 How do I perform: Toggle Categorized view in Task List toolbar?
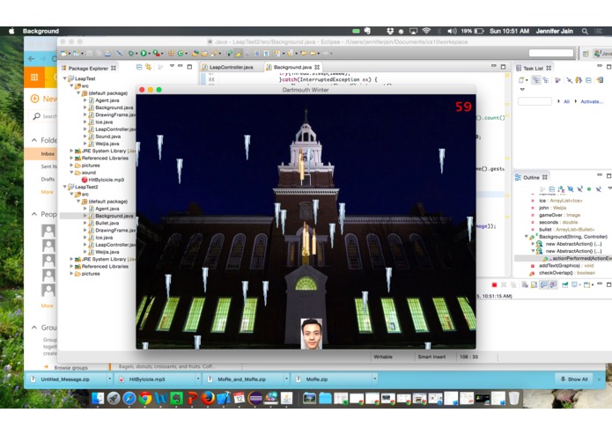[536, 80]
